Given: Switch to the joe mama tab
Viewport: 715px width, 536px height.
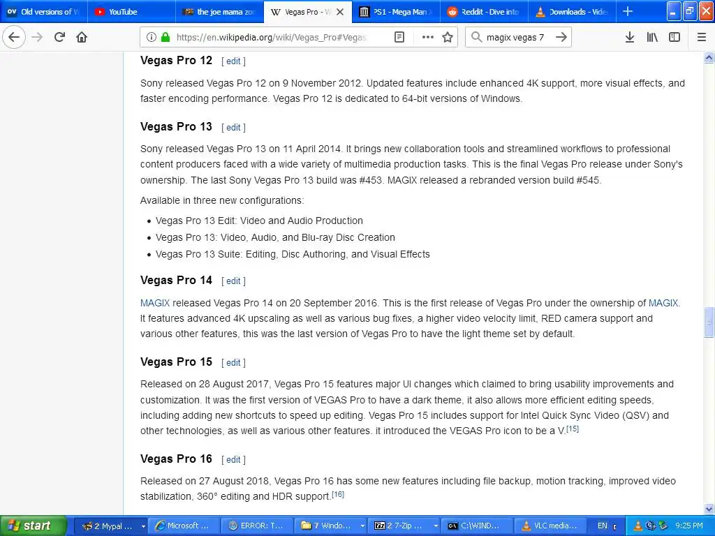Looking at the screenshot, I should [x=219, y=11].
